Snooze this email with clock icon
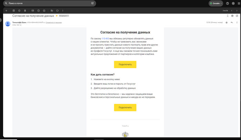This screenshot has width=241, height=140. [39, 11]
